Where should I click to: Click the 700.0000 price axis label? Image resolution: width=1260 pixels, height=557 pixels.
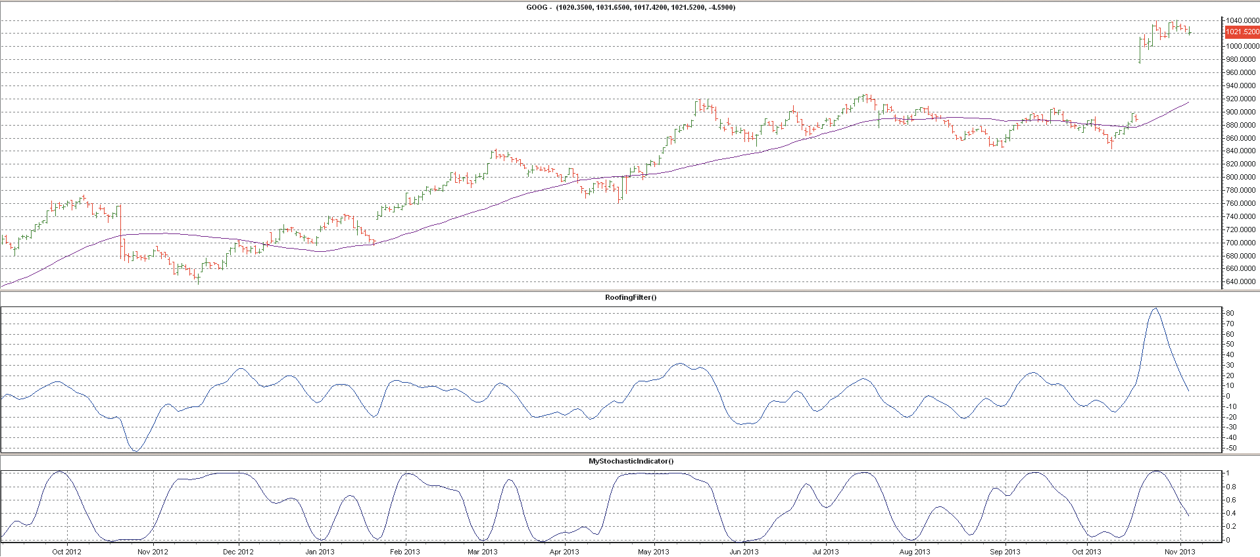(x=1242, y=243)
